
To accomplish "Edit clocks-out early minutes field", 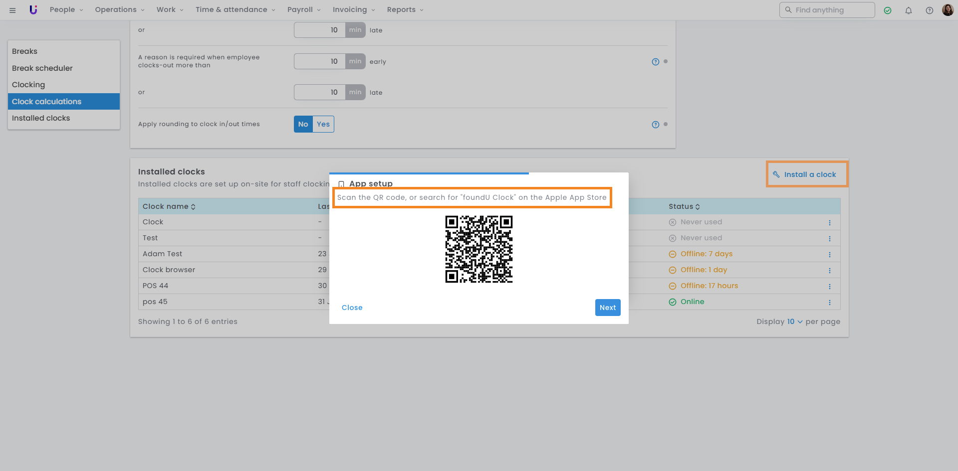I will click(320, 61).
